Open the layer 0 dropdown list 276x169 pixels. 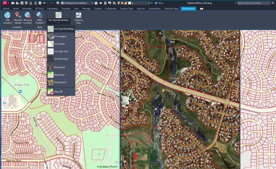(149, 3)
